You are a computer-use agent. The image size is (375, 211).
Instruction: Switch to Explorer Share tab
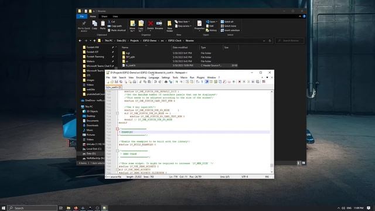(104, 16)
